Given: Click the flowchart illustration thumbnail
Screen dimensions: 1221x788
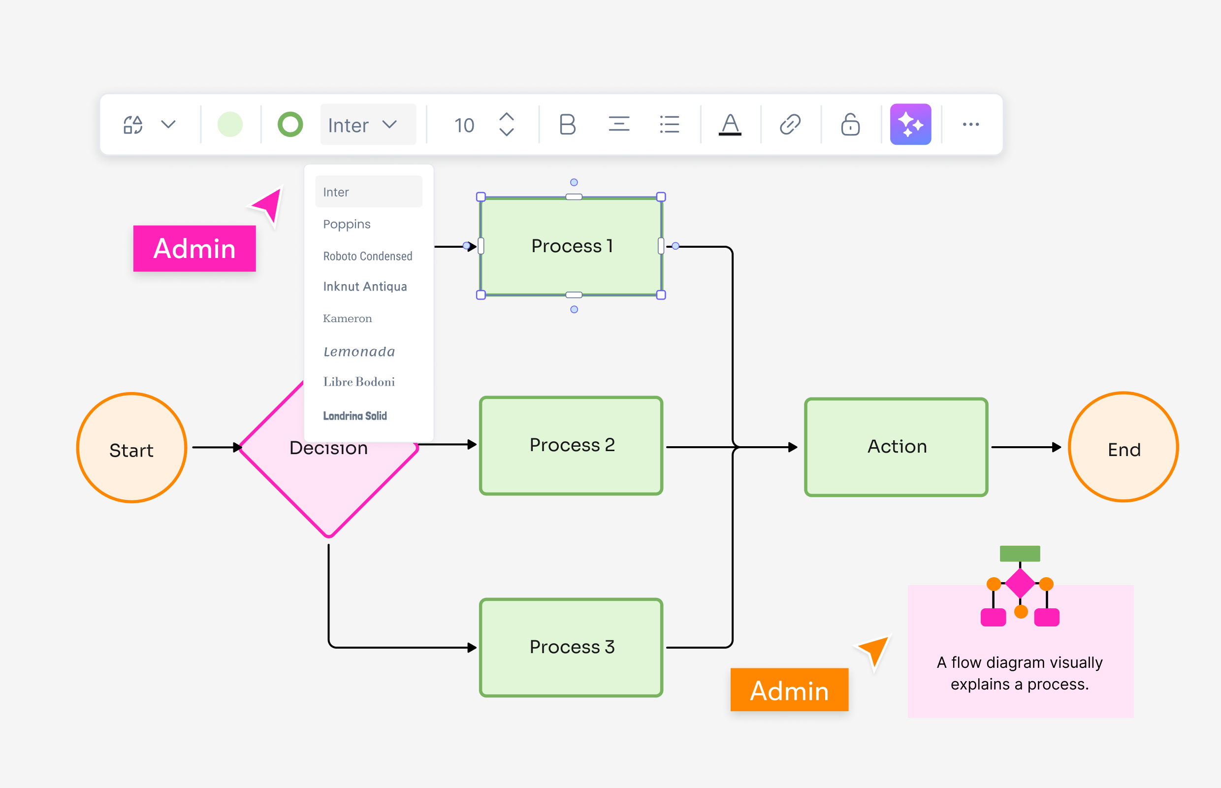Looking at the screenshot, I should click(x=1020, y=586).
